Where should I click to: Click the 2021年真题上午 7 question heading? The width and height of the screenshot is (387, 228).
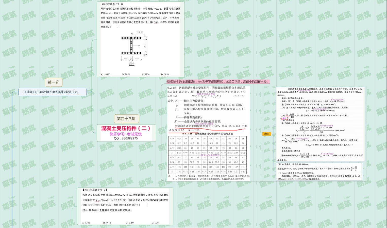pyautogui.click(x=95, y=190)
